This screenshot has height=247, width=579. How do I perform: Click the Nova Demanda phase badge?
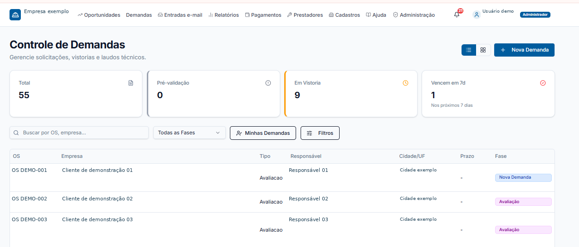pos(523,177)
